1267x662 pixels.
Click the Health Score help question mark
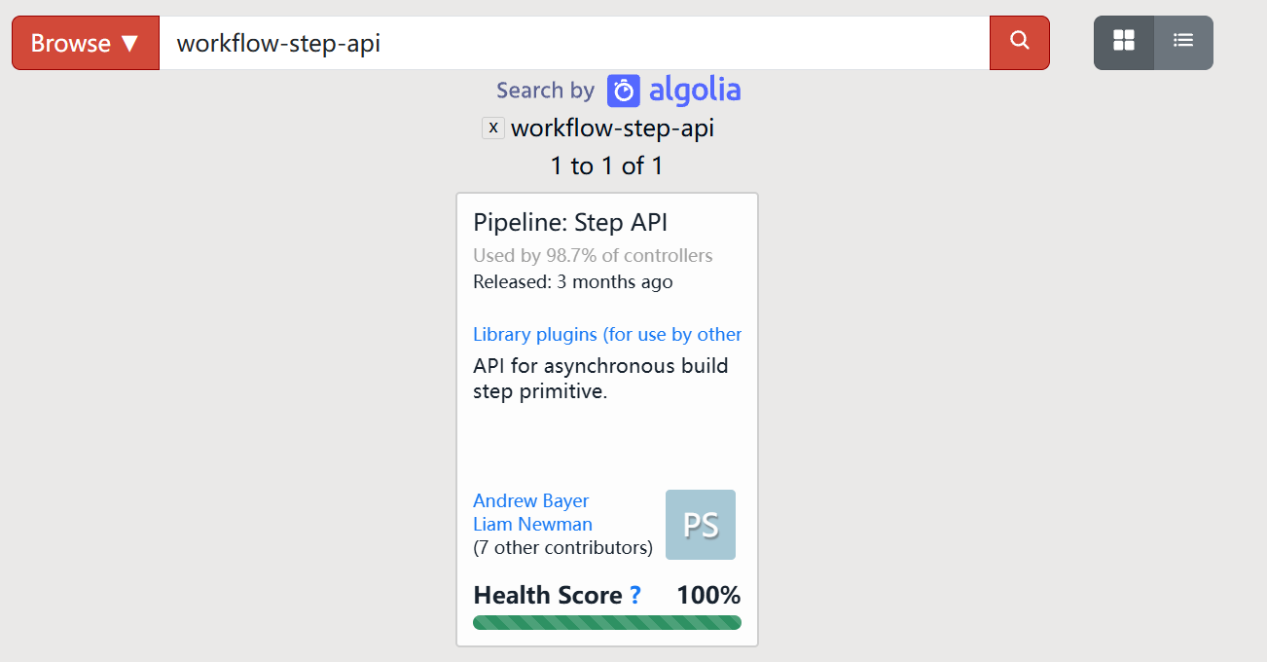tap(635, 595)
